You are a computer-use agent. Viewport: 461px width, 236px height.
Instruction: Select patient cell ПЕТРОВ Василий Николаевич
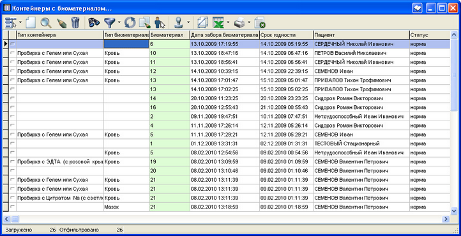(361, 53)
